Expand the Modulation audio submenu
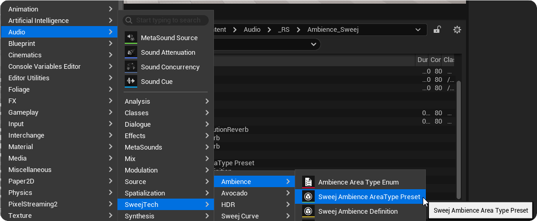 166,170
